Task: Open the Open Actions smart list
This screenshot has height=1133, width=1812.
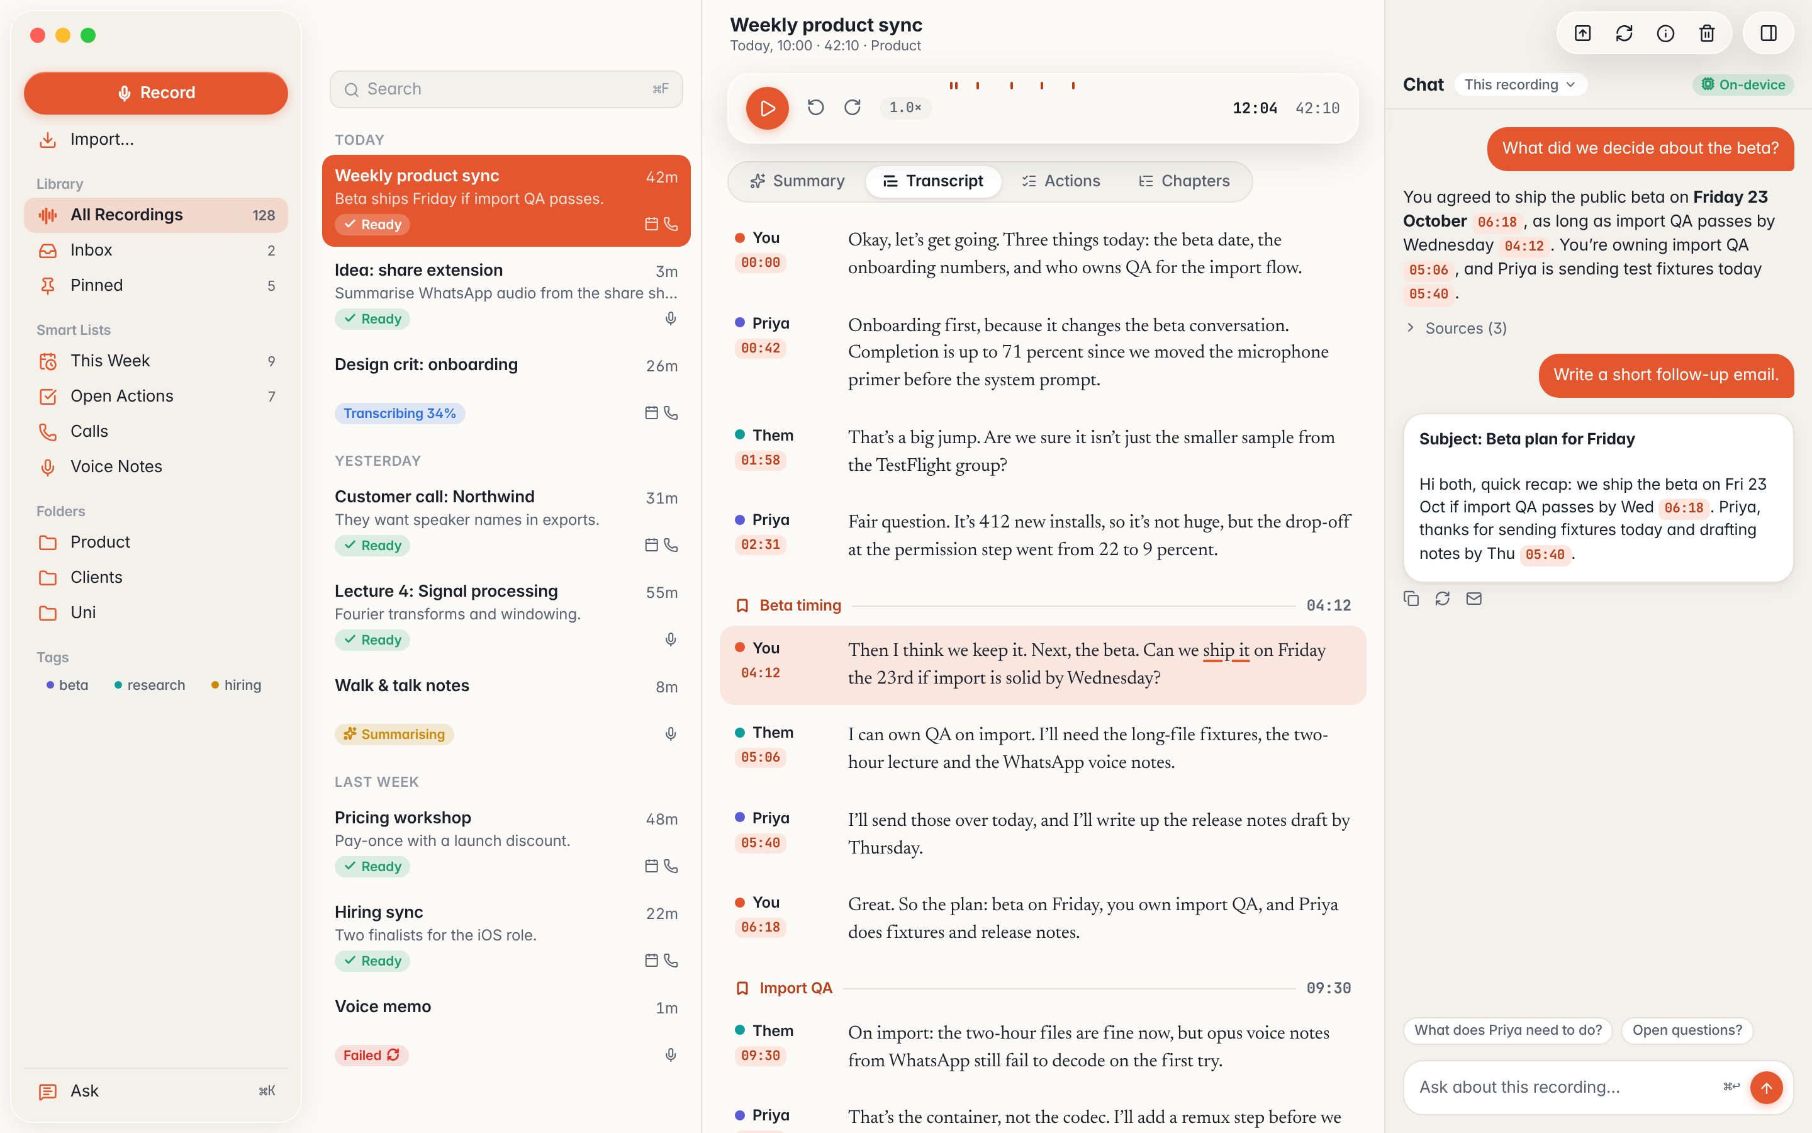Action: (156, 397)
